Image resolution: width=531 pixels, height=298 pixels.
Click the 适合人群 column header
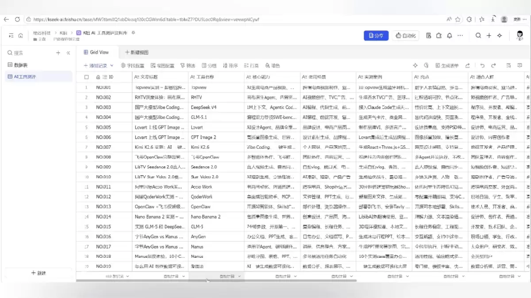(496, 77)
